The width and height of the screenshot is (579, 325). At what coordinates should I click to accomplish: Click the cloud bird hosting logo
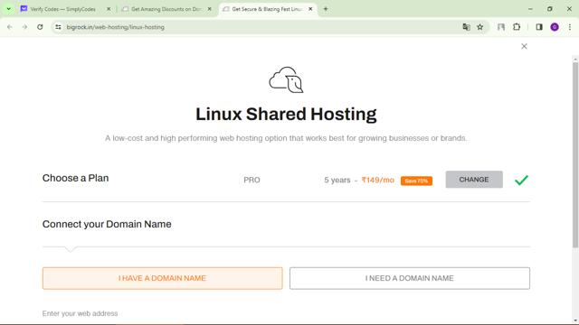(286, 79)
